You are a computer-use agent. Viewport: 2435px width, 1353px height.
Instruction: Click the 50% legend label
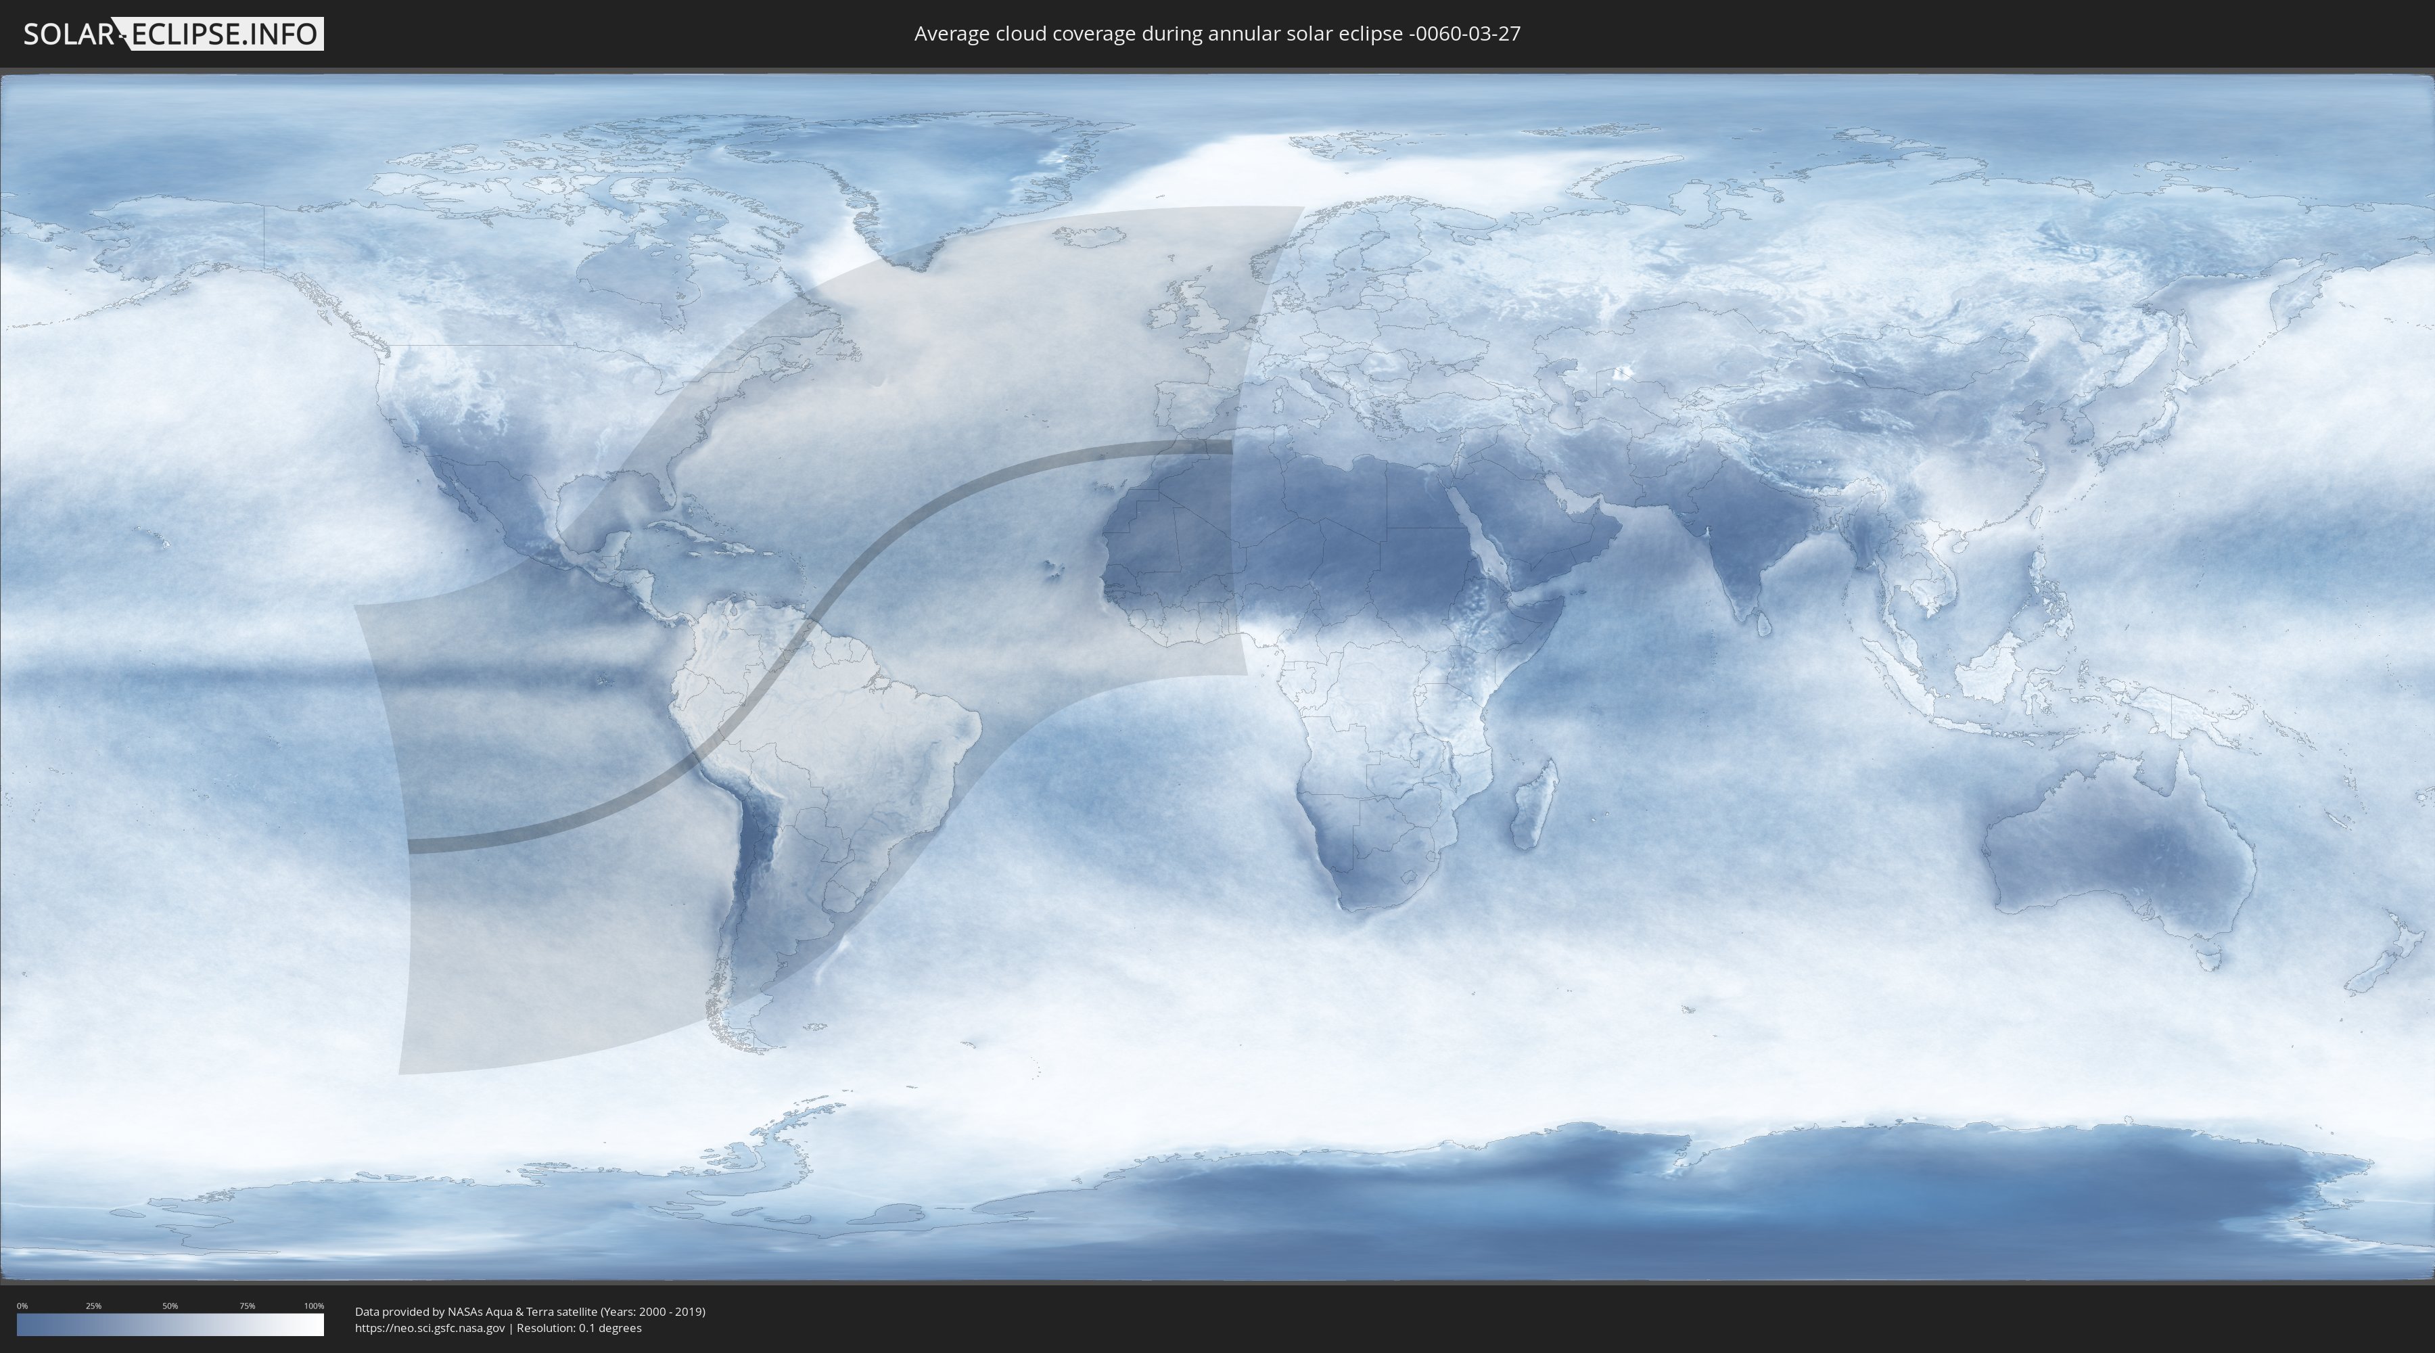pos(170,1306)
